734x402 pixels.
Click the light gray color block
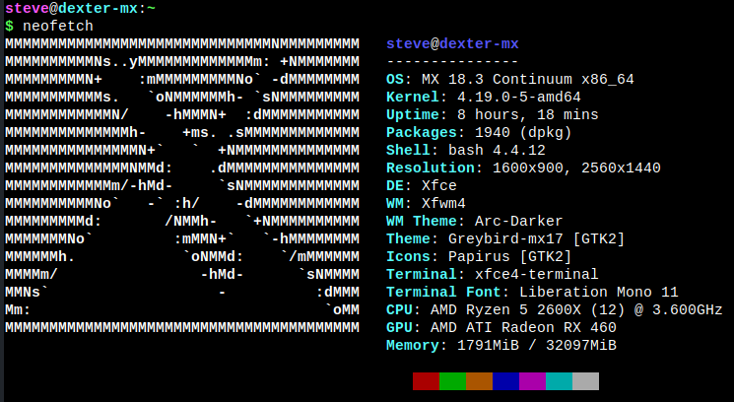click(x=586, y=381)
